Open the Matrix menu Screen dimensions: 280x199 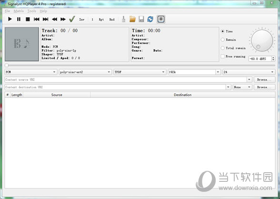click(x=19, y=11)
